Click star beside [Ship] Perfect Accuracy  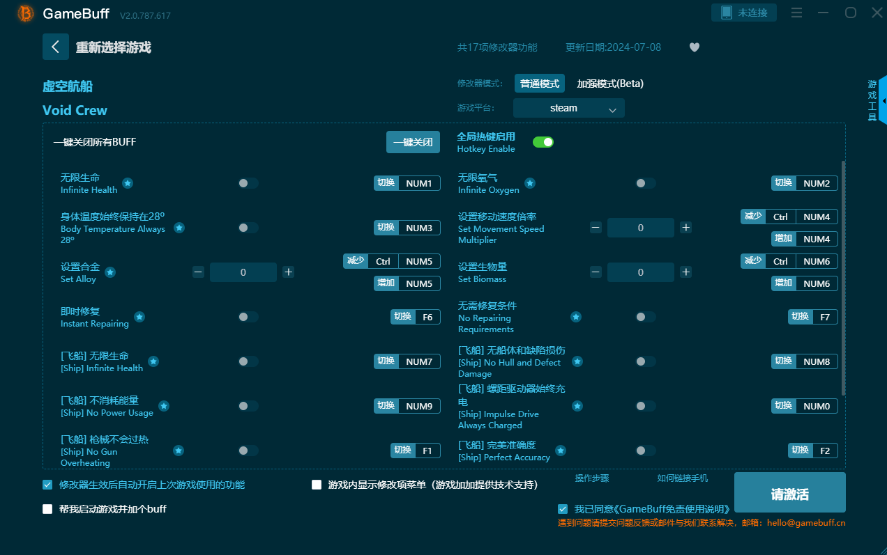(561, 451)
